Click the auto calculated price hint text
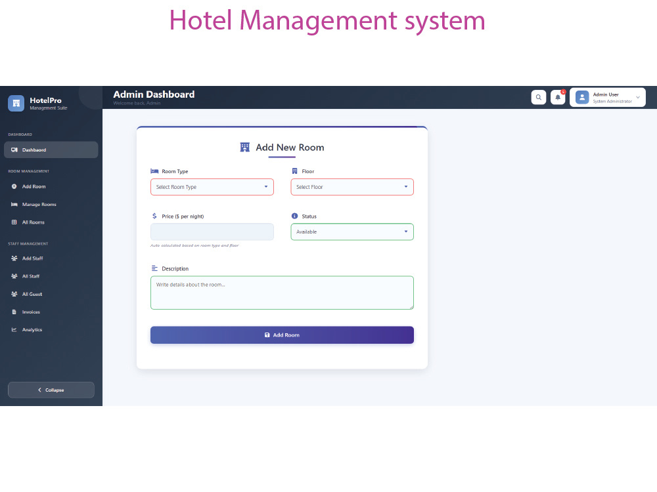Image resolution: width=657 pixels, height=492 pixels. 194,245
